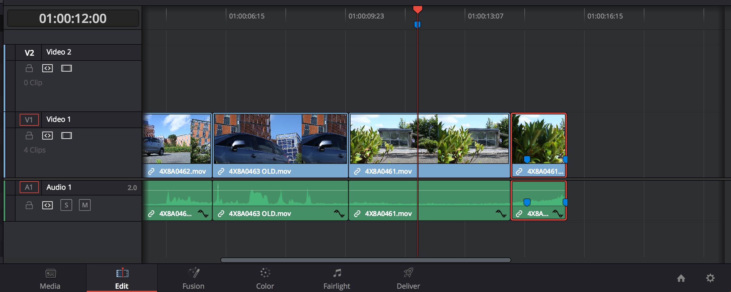Toggle auto track selector on Video 1
Screen dimensions: 731x292
[x=47, y=136]
